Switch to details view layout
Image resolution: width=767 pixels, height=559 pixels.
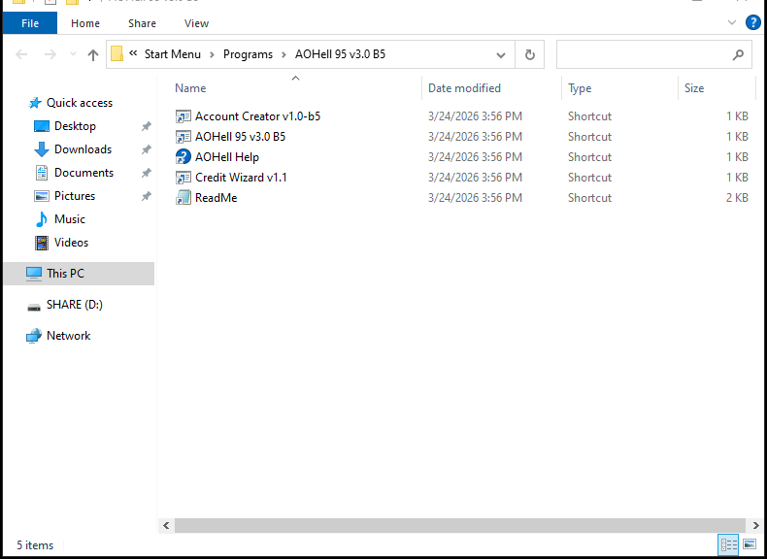[x=728, y=544]
